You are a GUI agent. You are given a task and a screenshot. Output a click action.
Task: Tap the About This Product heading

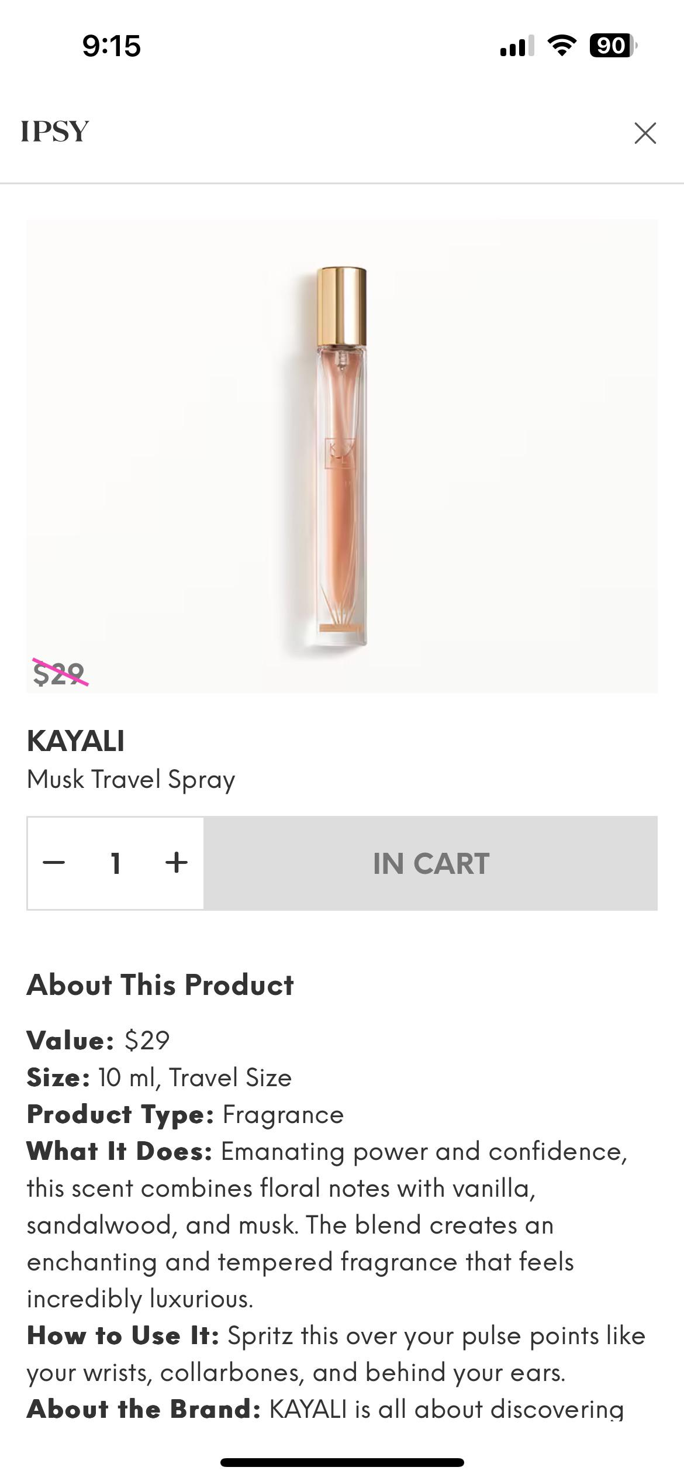[161, 984]
